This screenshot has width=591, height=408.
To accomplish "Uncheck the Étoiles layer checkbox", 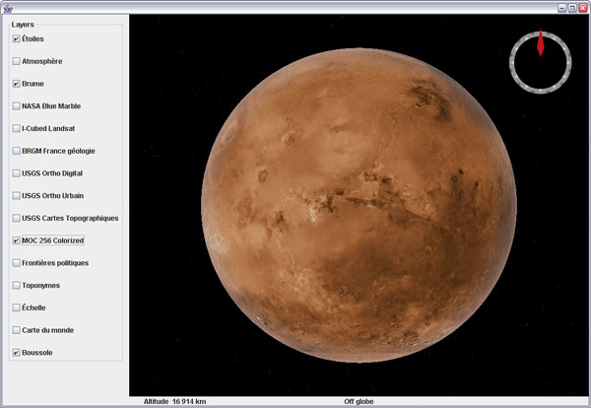I will 16,38.
